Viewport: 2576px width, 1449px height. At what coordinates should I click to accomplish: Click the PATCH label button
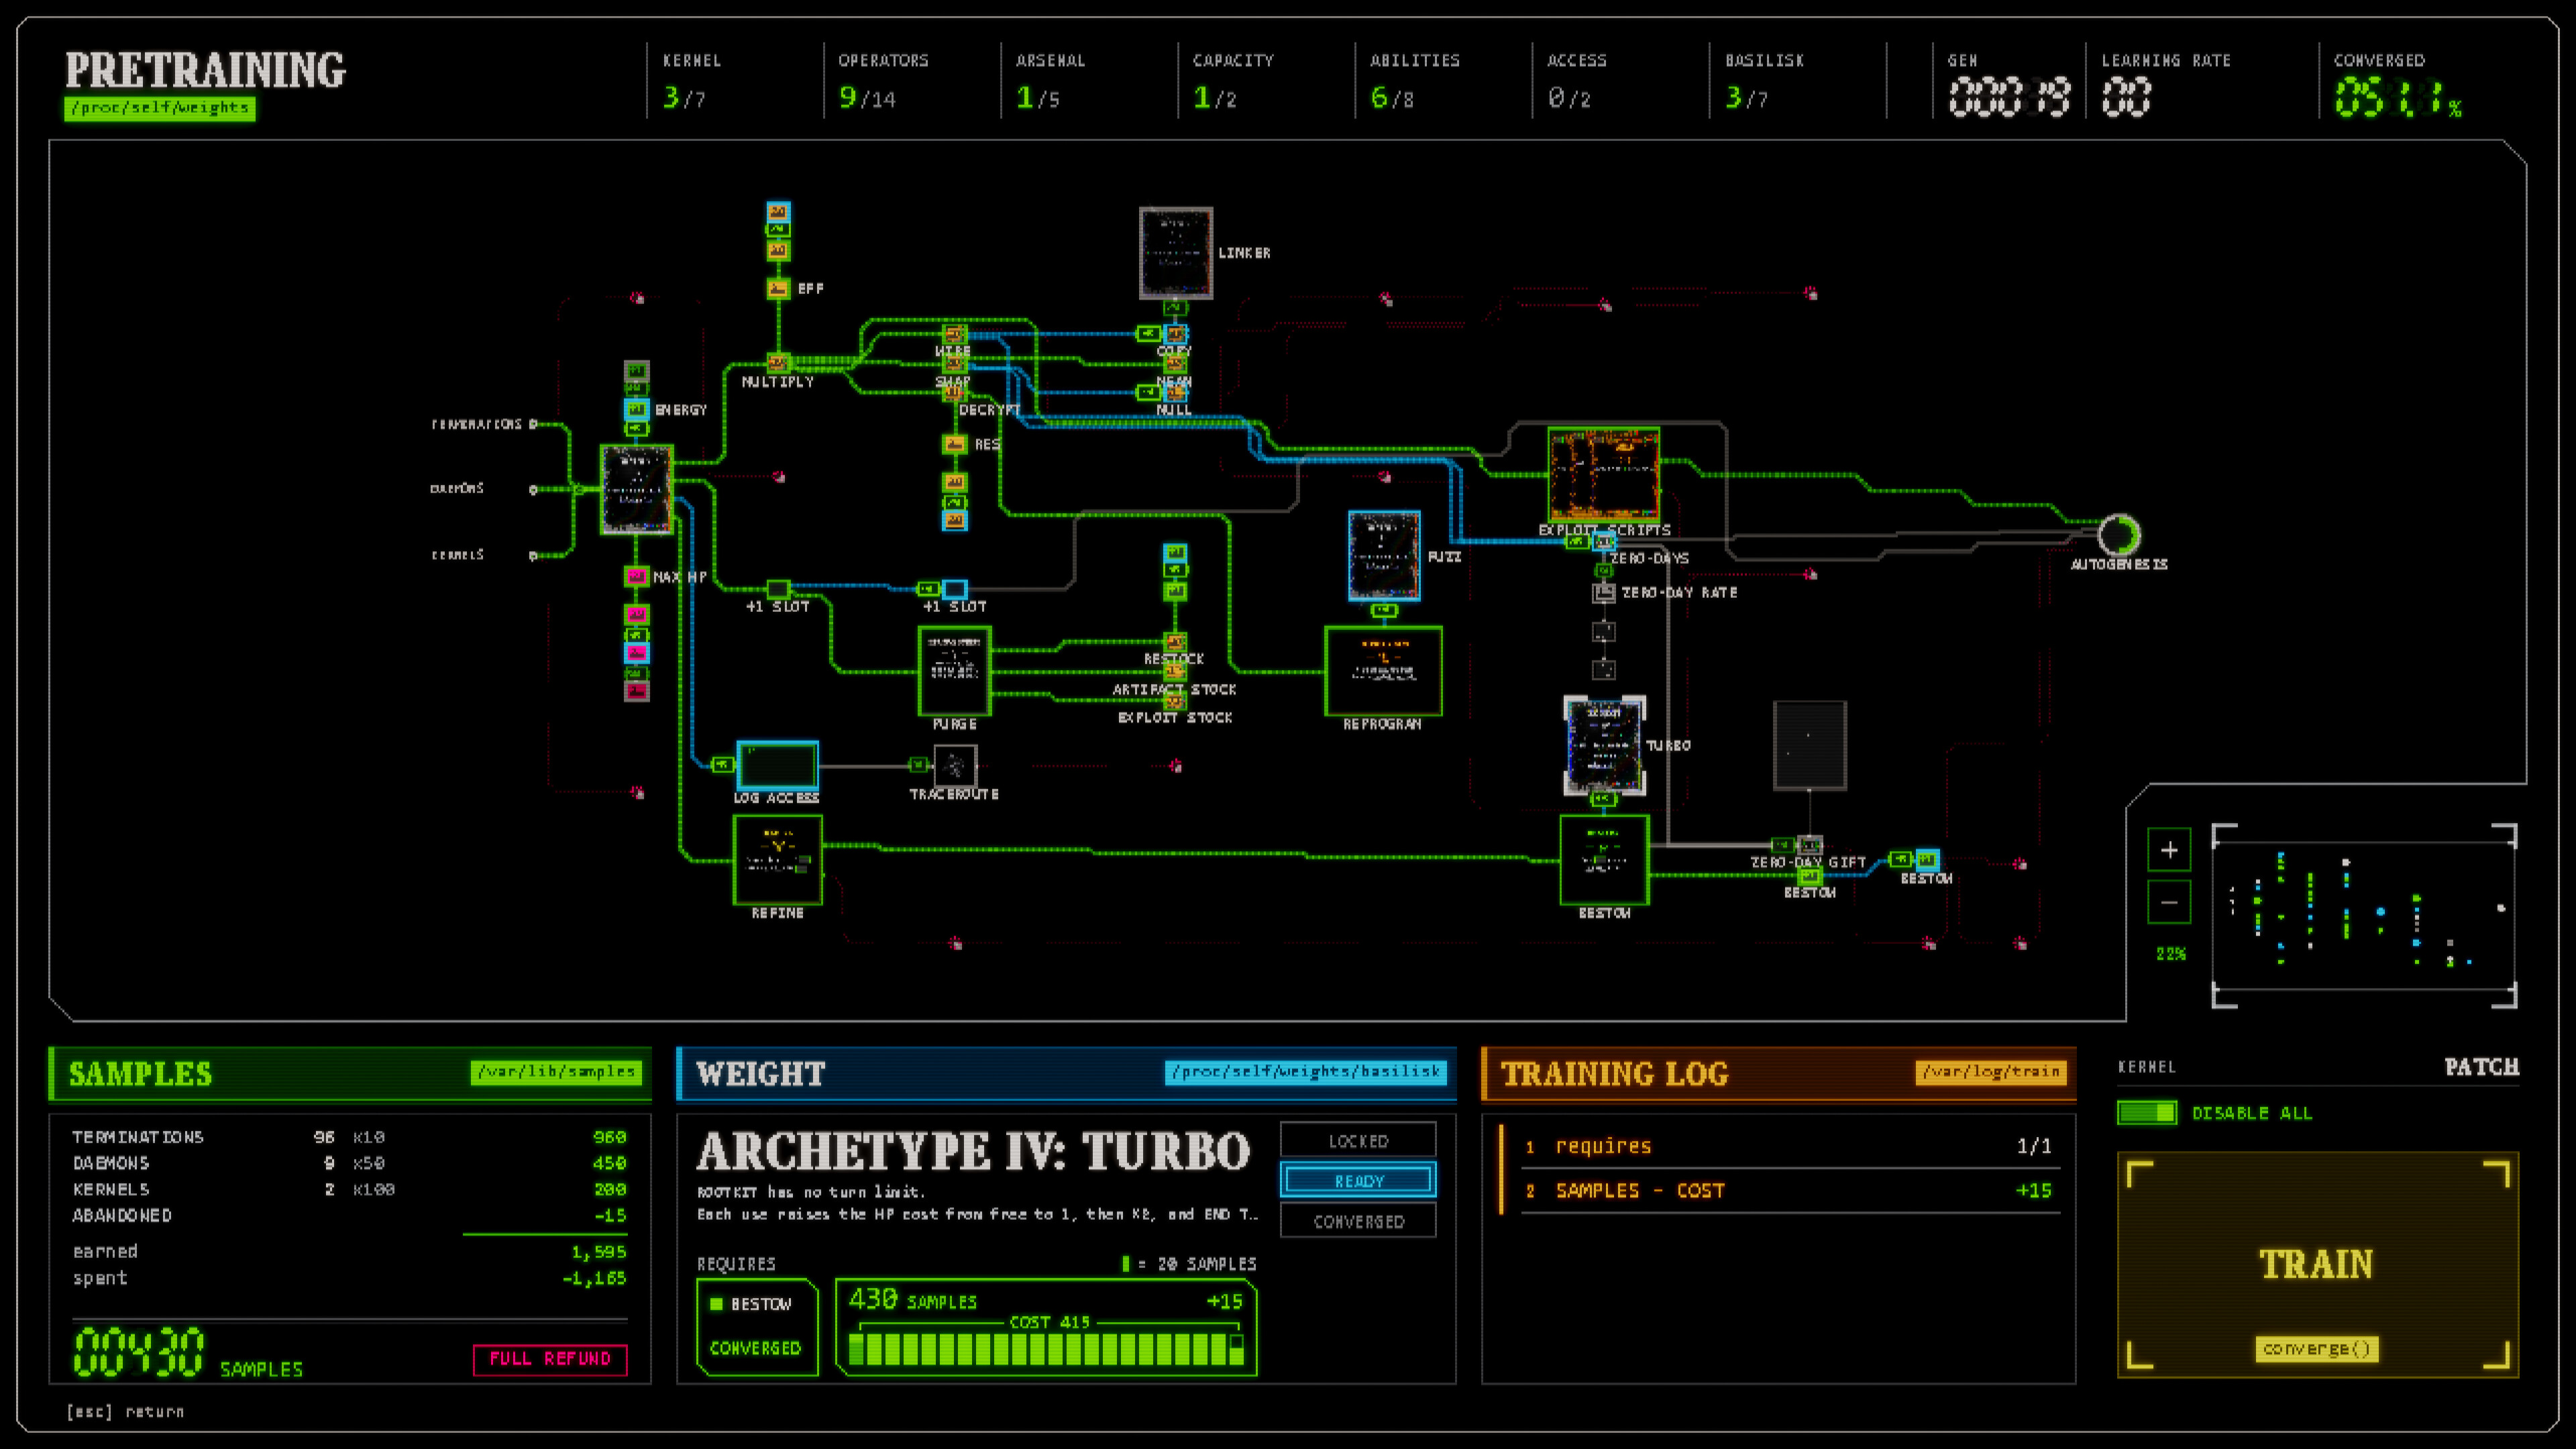(2482, 1067)
